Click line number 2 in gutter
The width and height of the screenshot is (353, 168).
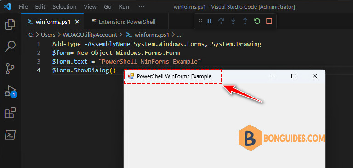(x=39, y=53)
